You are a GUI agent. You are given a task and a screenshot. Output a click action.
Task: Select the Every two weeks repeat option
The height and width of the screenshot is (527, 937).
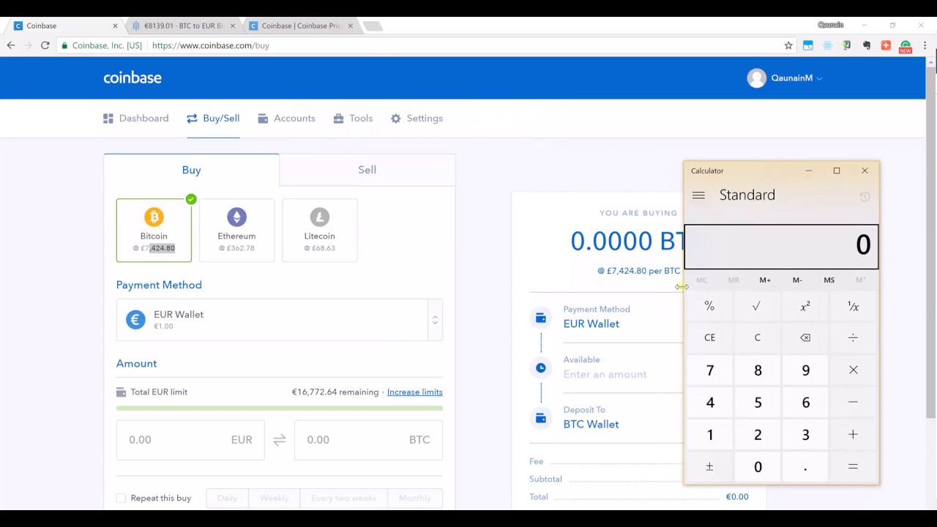[343, 498]
